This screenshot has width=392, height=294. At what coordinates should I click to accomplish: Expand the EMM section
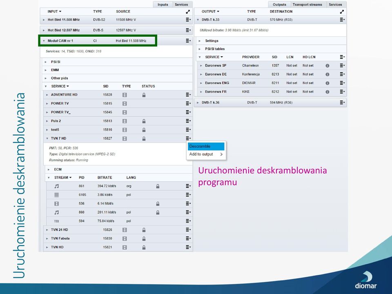click(45, 70)
